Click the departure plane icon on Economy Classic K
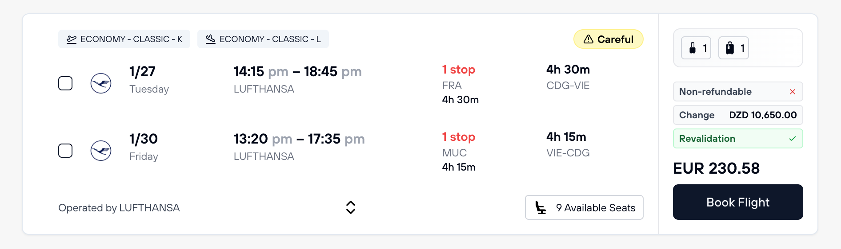This screenshot has height=249, width=841. pos(72,39)
